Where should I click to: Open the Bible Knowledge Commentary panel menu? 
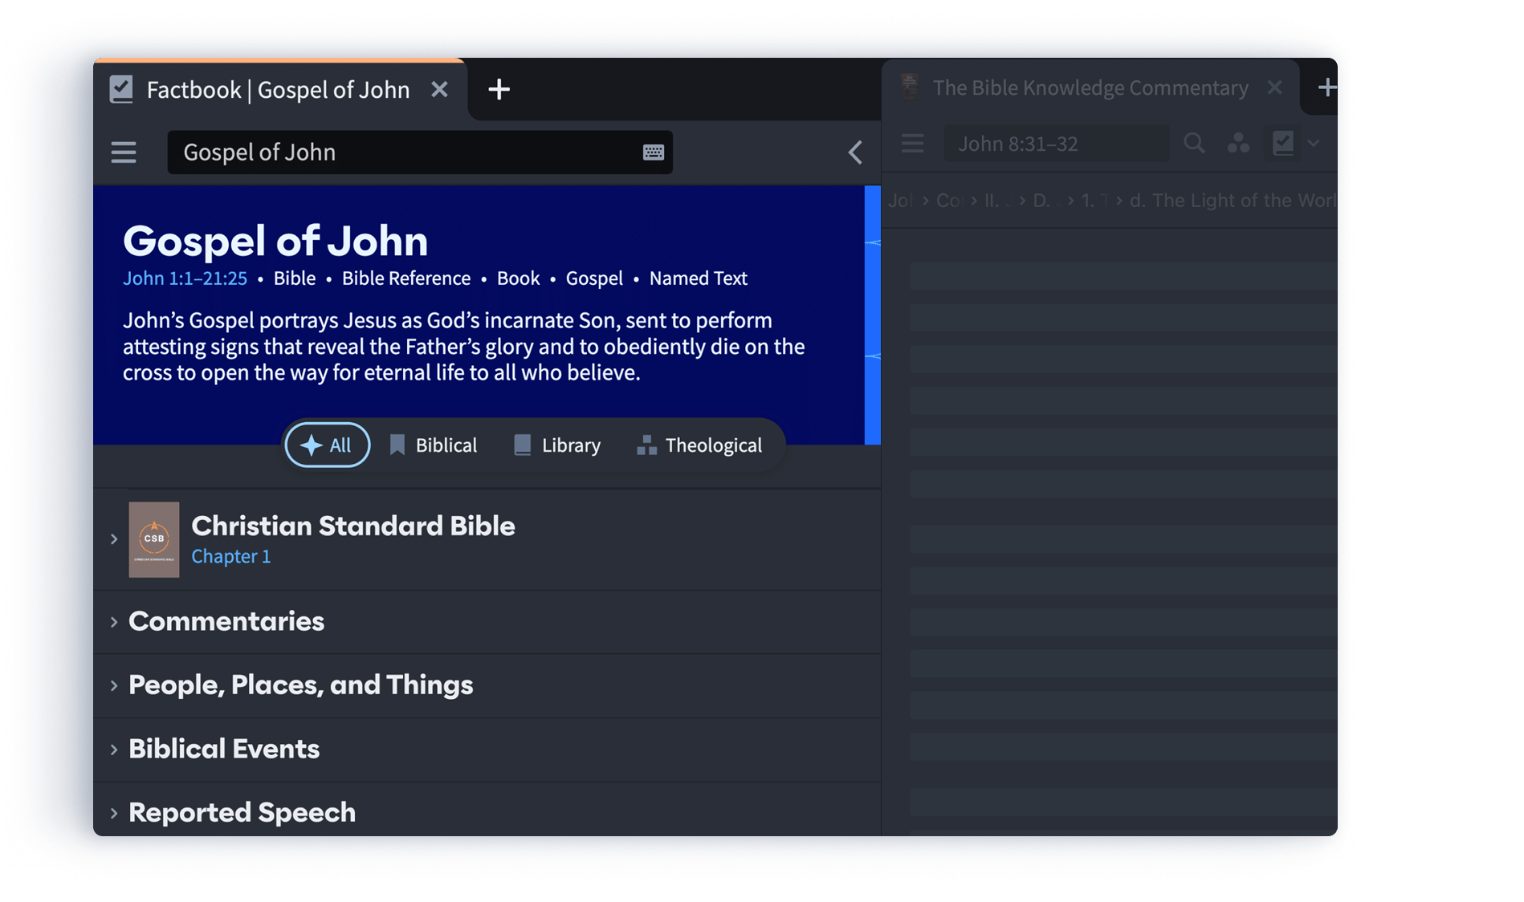[x=913, y=144]
